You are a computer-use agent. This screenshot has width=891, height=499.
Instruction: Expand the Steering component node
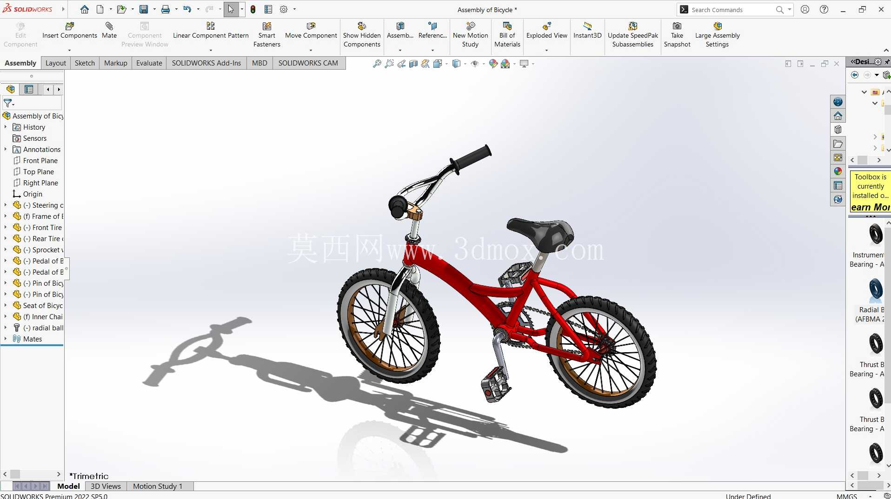click(x=6, y=205)
